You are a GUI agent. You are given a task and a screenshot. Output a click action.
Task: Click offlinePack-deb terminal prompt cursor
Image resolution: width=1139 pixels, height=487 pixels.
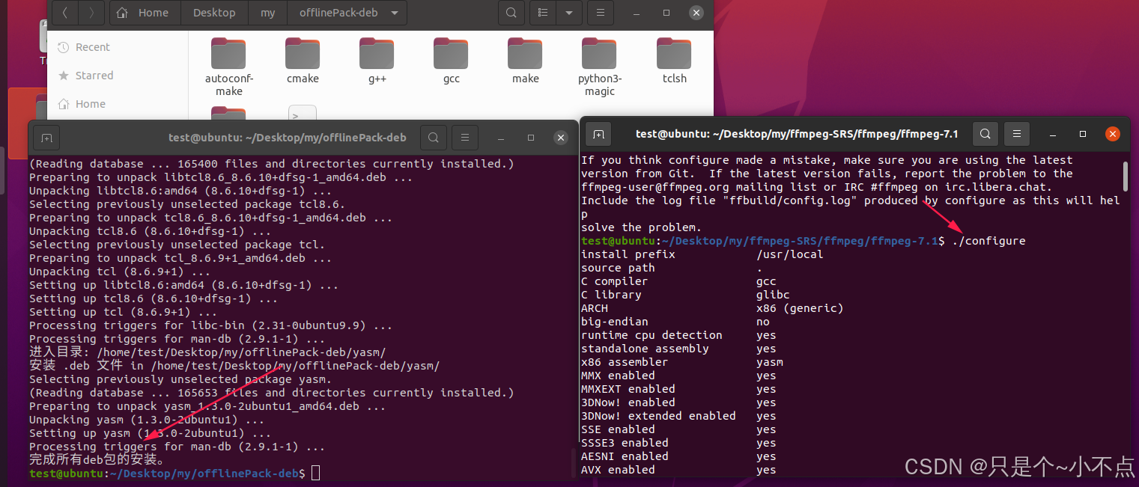315,473
